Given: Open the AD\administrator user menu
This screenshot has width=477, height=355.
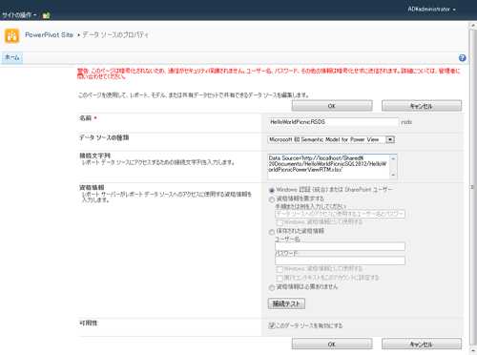Looking at the screenshot, I should pyautogui.click(x=431, y=10).
